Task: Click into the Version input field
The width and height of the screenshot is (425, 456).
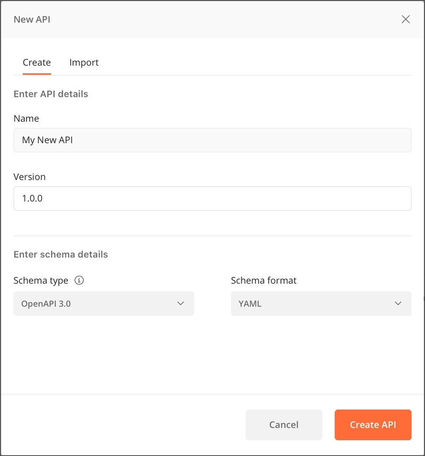Action: click(212, 198)
